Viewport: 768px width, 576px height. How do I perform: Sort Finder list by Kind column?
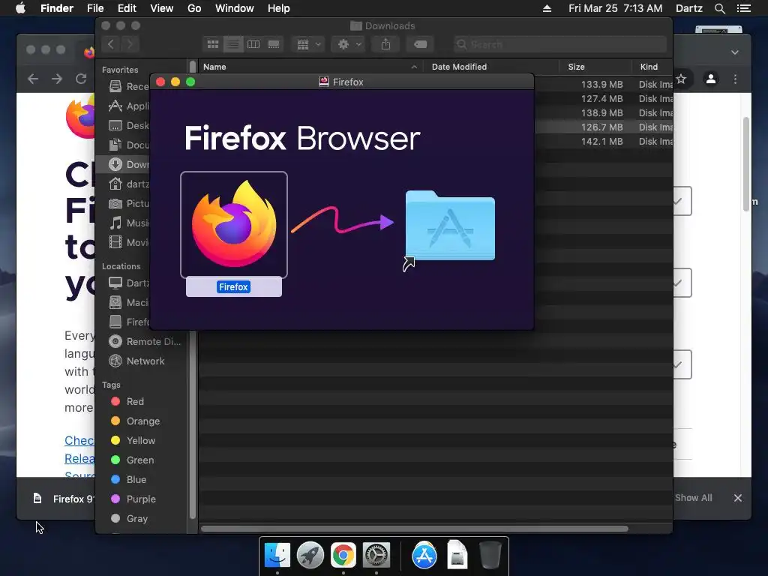652,67
